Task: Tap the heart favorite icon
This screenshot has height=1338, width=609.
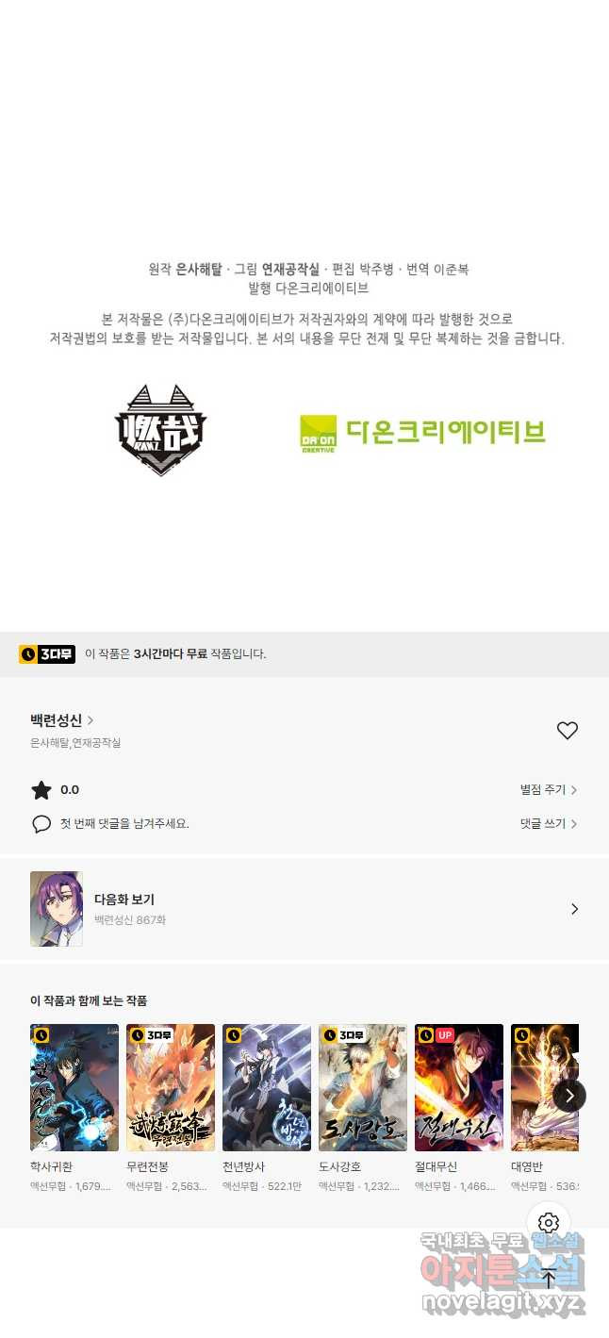Action: [567, 731]
